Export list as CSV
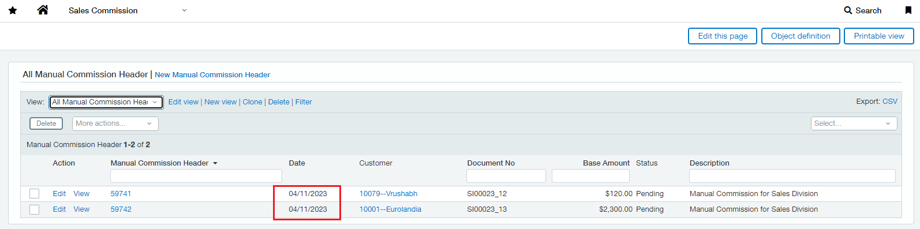Screen dimensions: 920x229 890,102
